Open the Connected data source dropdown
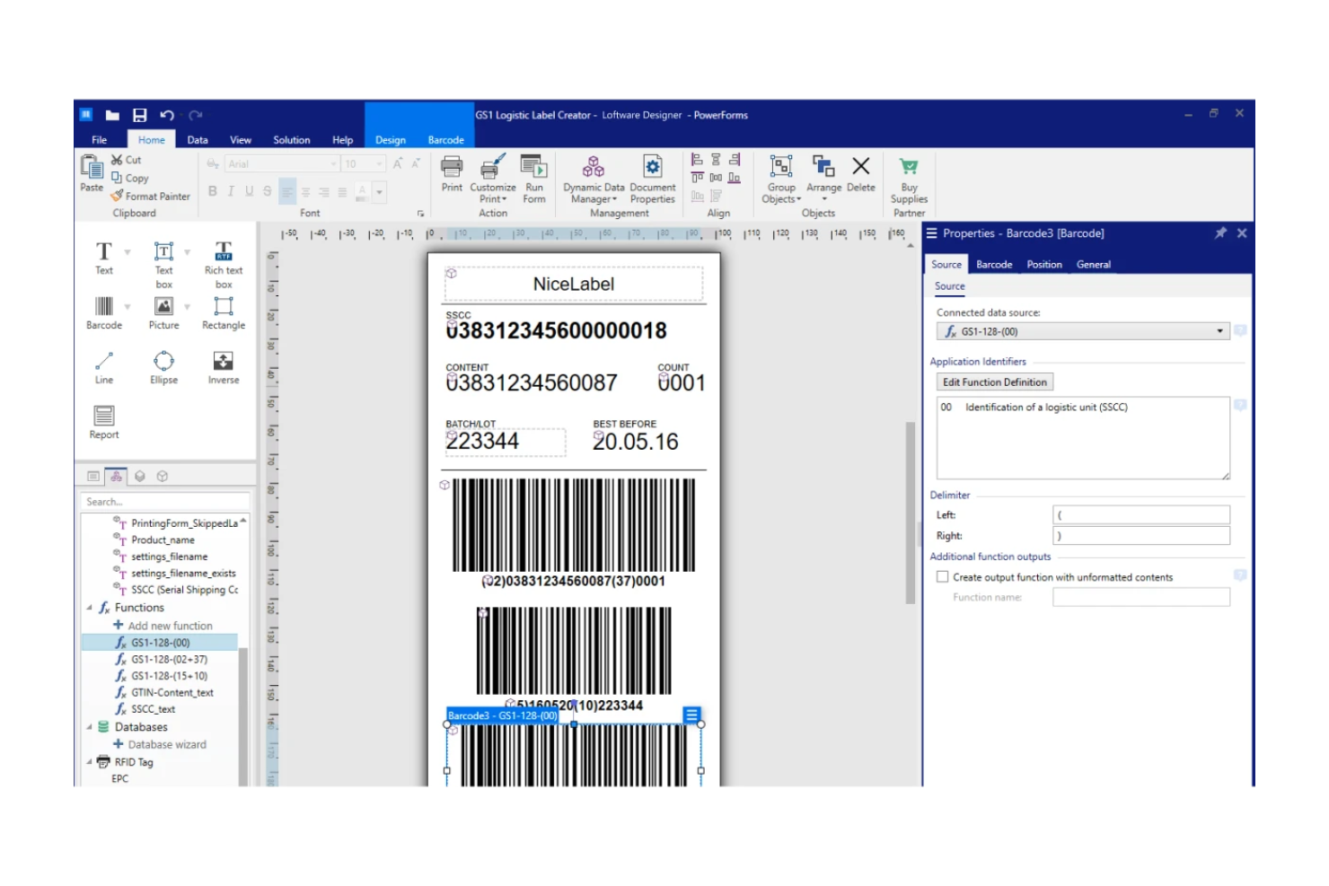The image size is (1329, 886). click(x=1220, y=330)
